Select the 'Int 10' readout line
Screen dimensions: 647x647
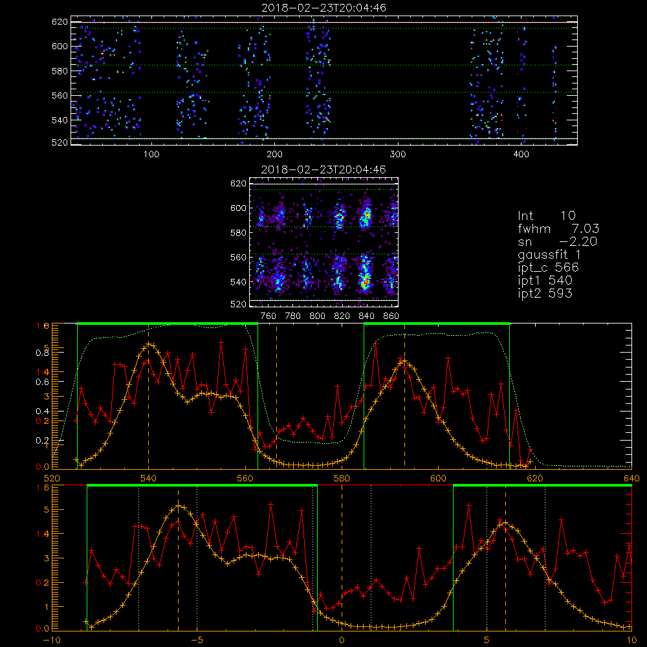[546, 215]
